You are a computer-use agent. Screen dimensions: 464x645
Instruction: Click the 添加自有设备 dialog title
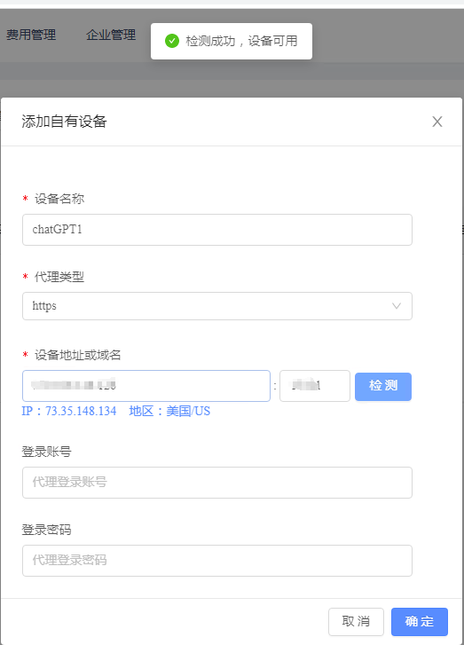[64, 122]
